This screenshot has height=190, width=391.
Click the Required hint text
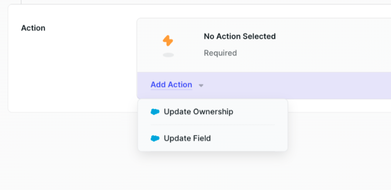click(x=220, y=53)
